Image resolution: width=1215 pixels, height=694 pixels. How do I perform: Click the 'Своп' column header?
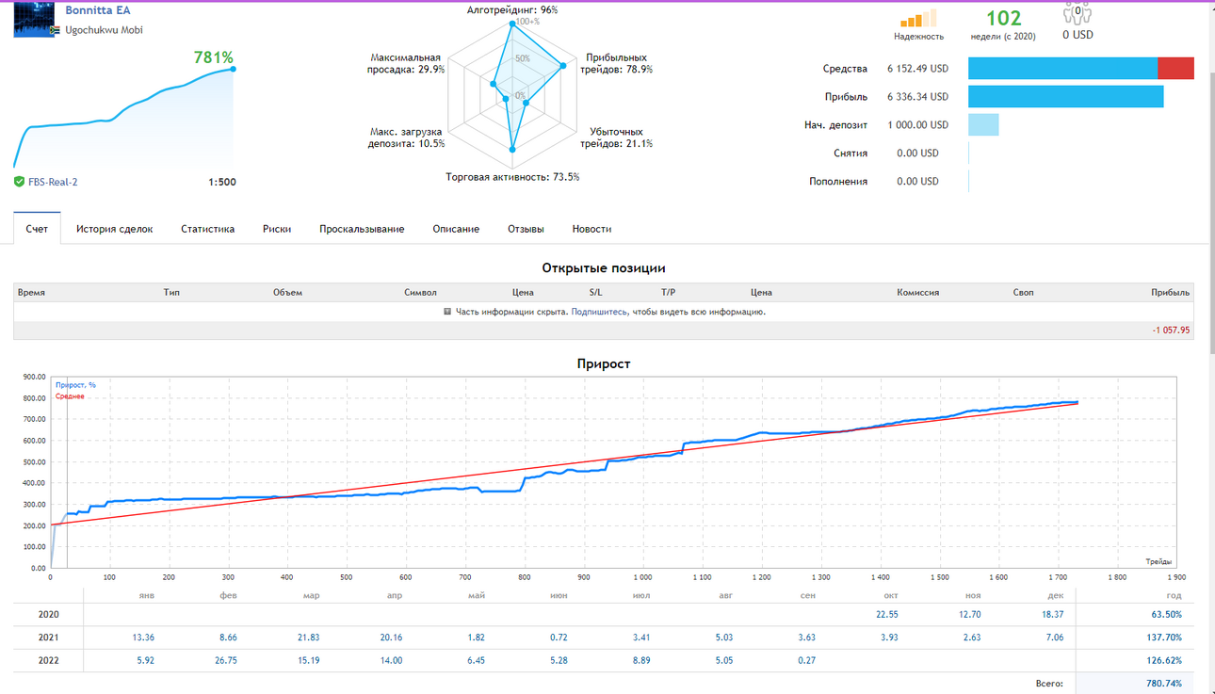pos(1023,292)
